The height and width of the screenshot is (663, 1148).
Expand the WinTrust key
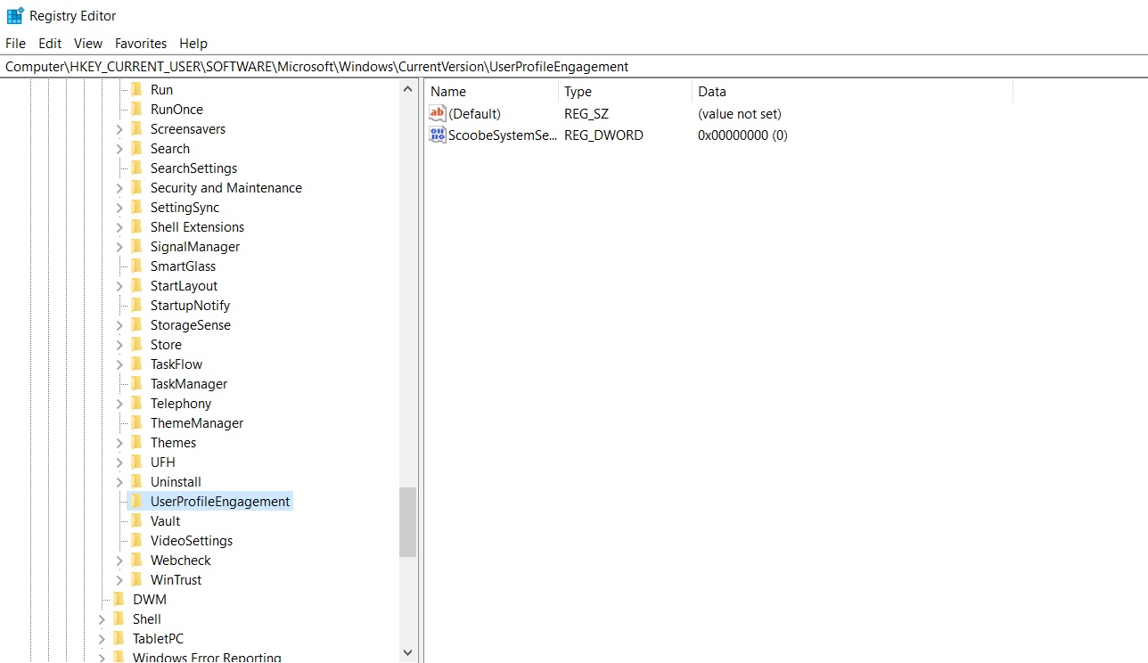tap(119, 580)
